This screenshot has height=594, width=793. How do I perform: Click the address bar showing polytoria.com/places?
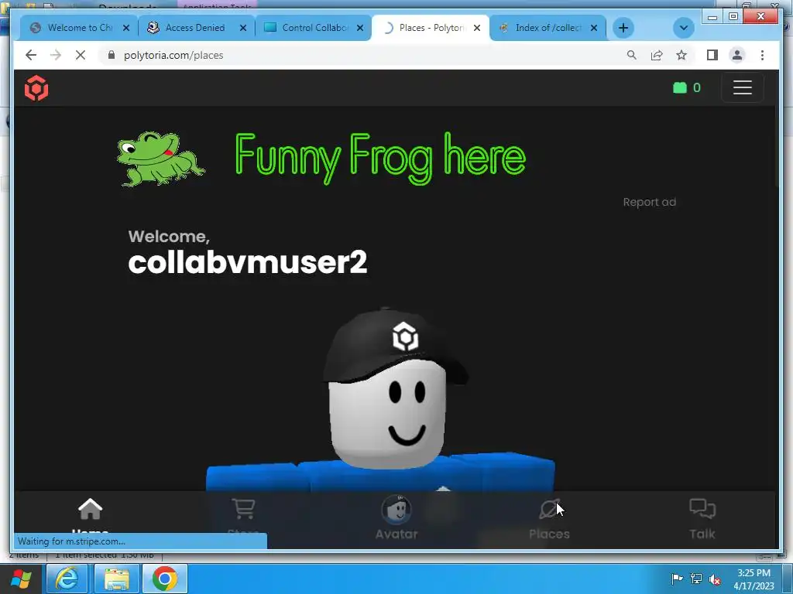coord(361,55)
